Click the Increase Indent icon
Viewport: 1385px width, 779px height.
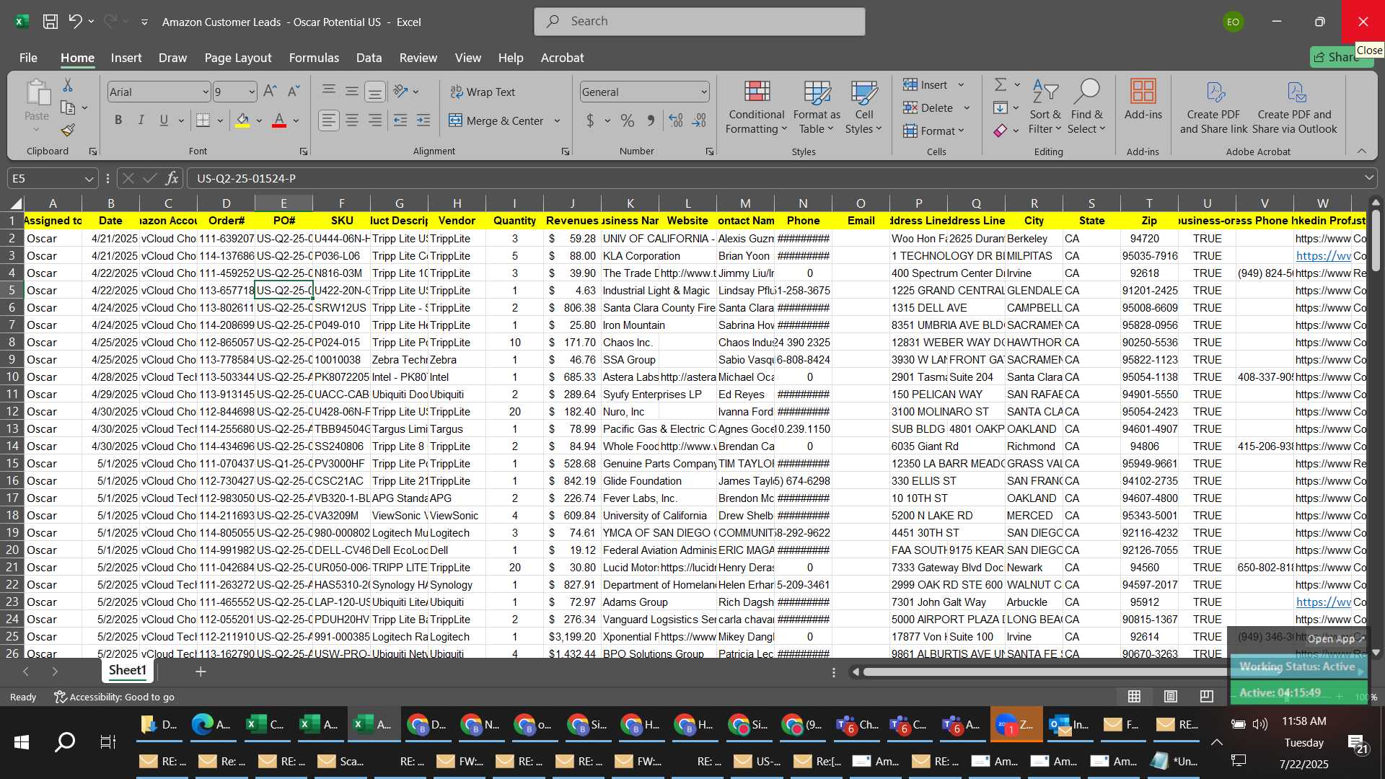[423, 120]
